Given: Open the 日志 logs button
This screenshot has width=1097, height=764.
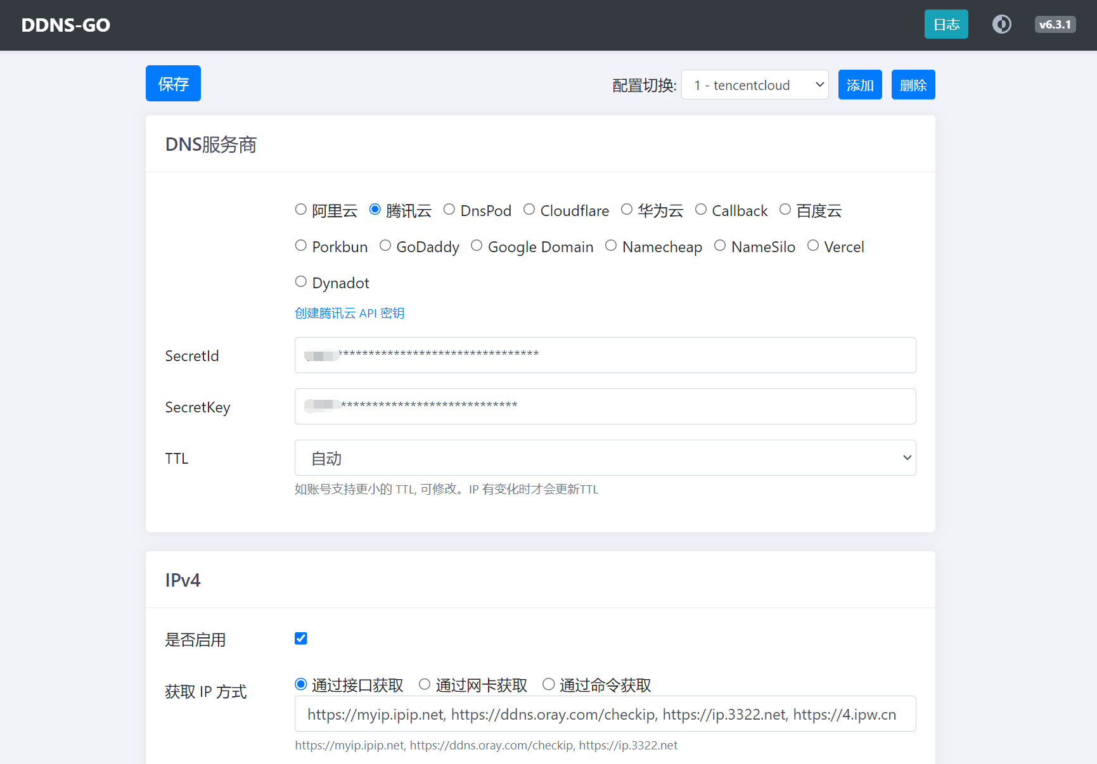Looking at the screenshot, I should (x=946, y=25).
